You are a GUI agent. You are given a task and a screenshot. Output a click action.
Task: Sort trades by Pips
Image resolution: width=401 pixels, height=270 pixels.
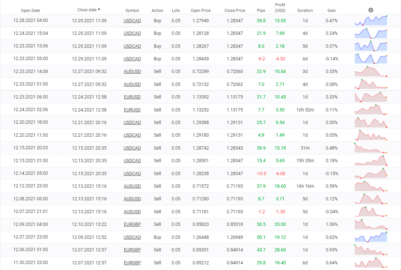click(x=261, y=11)
